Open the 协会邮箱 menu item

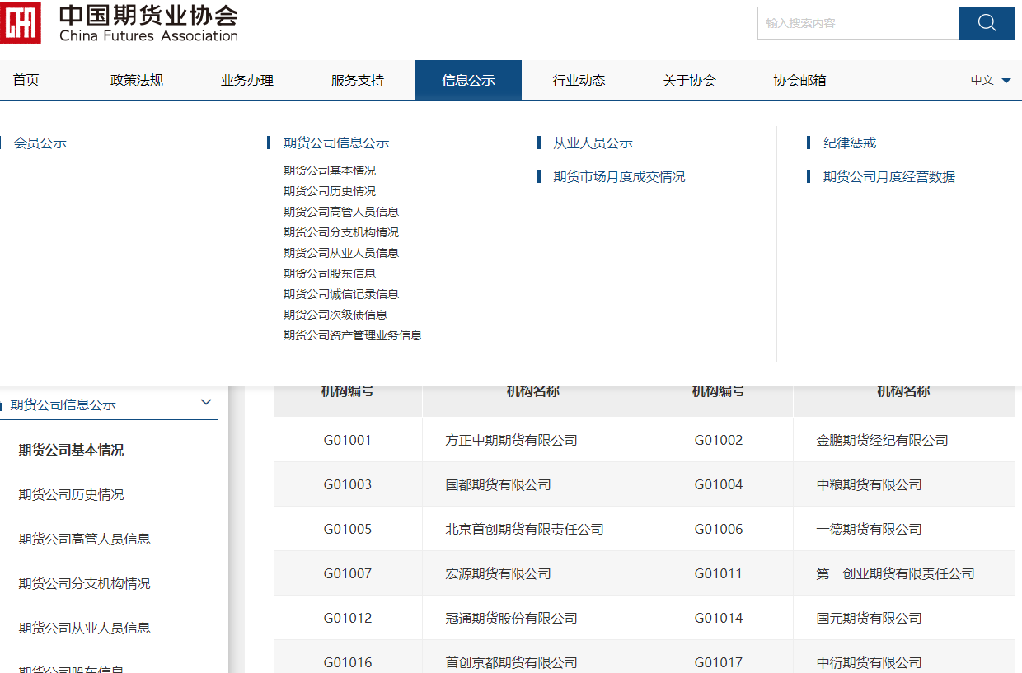pyautogui.click(x=799, y=80)
